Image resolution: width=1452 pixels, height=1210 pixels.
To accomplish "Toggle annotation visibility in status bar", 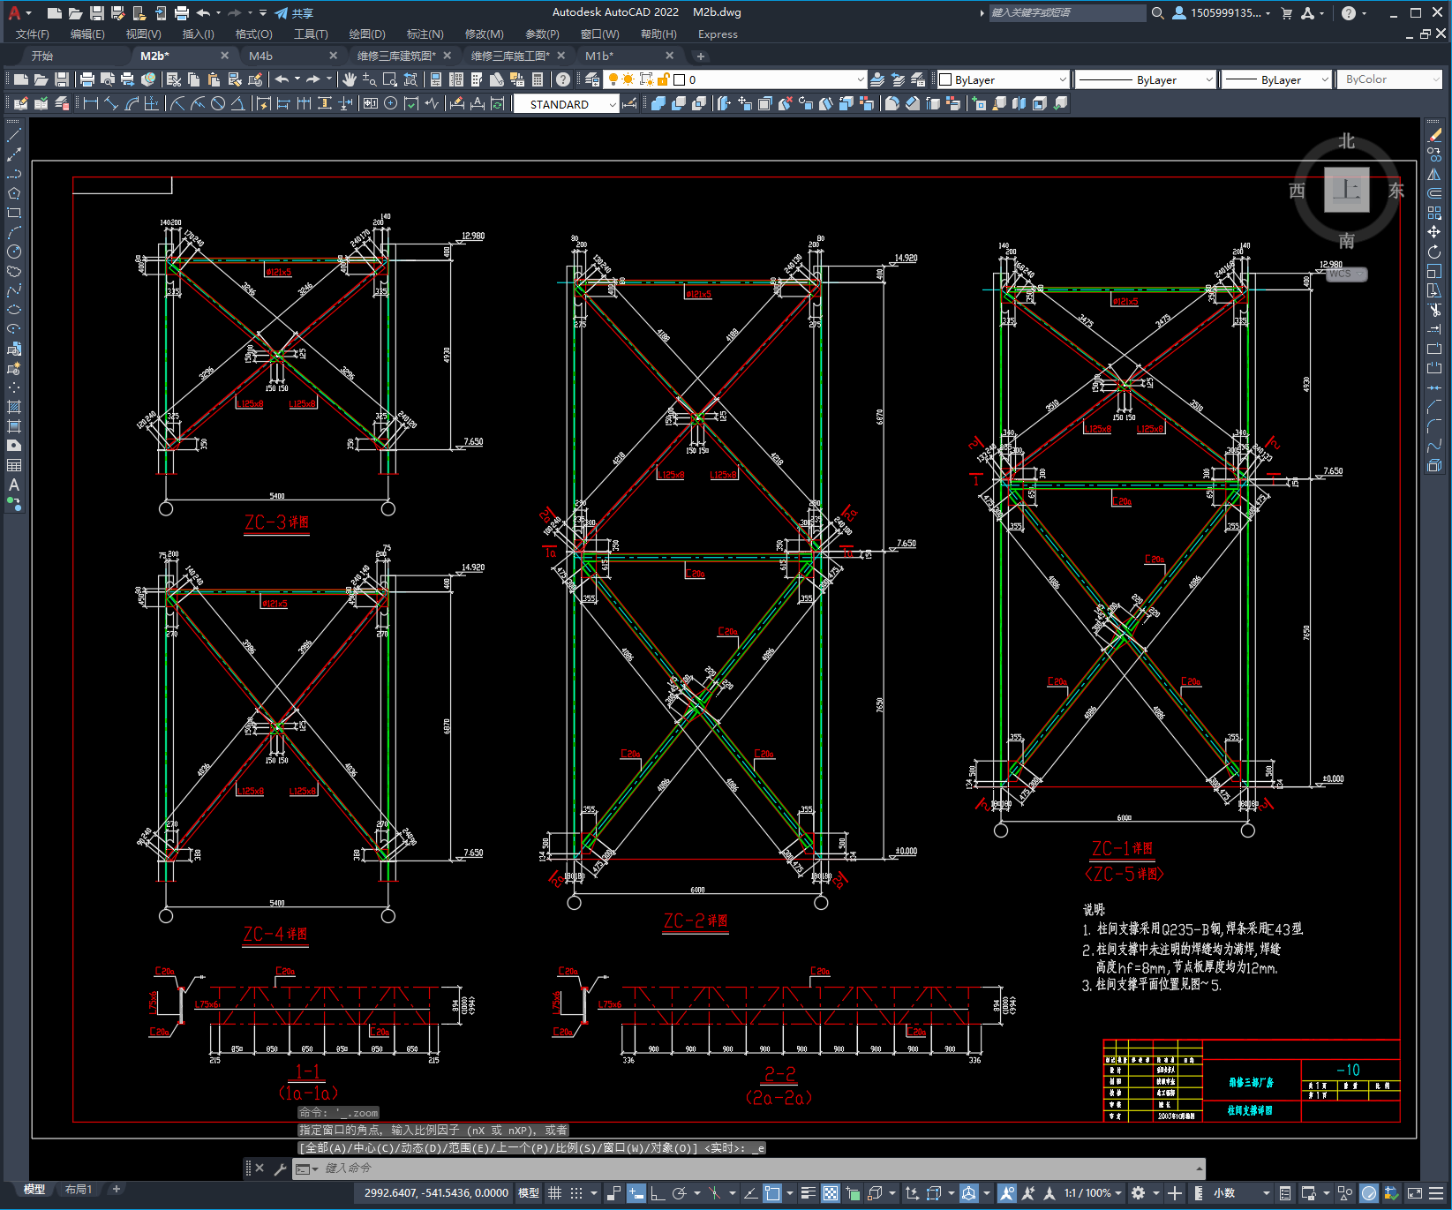I will (x=1007, y=1193).
